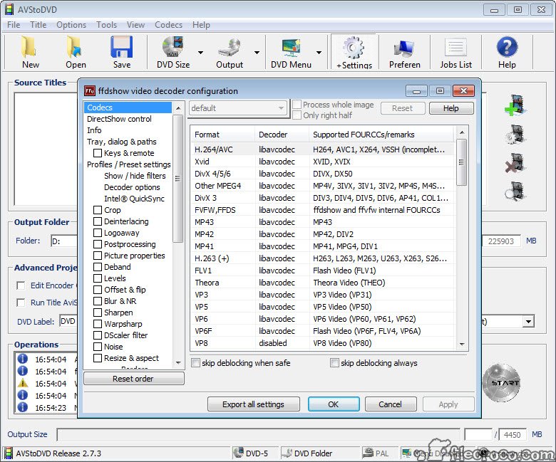The image size is (556, 462).
Task: Open the Options menu
Action: 71,25
